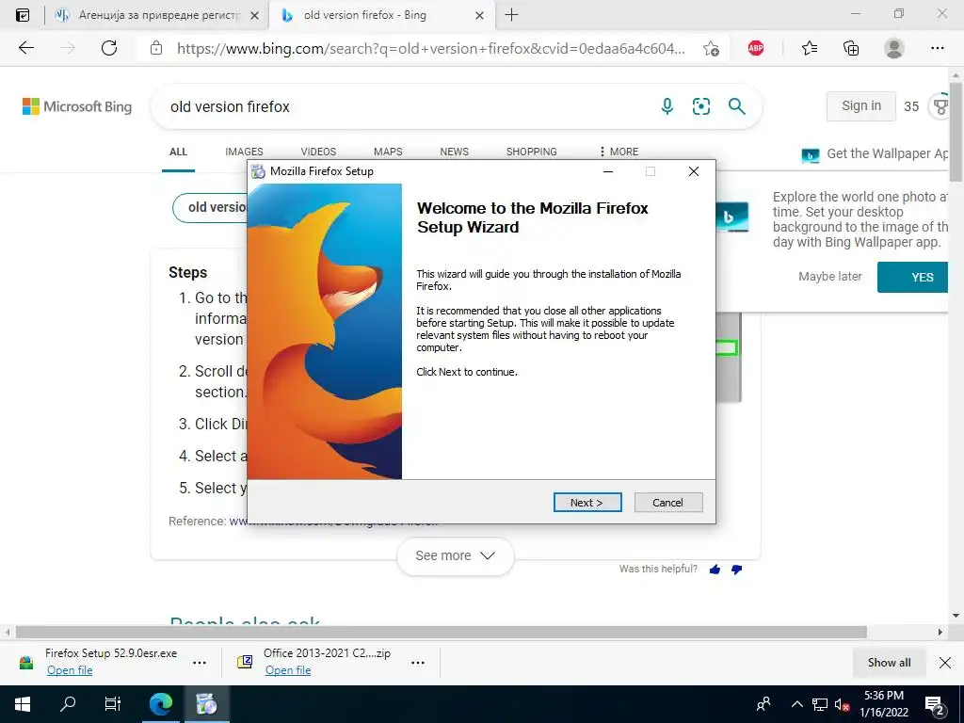Open the Favorites list
The height and width of the screenshot is (723, 964).
pos(809,48)
